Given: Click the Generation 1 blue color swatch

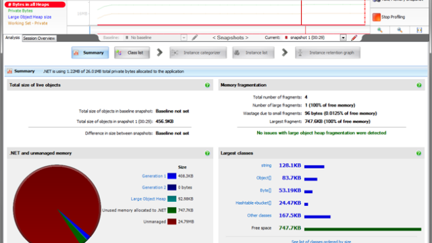Looking at the screenshot, I should 171,176.
